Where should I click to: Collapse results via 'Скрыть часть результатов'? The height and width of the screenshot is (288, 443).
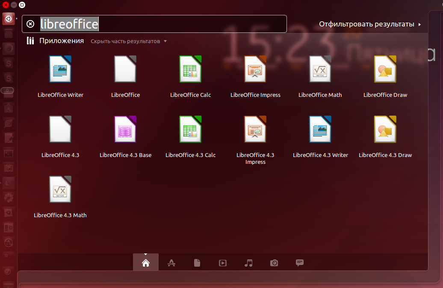click(129, 41)
